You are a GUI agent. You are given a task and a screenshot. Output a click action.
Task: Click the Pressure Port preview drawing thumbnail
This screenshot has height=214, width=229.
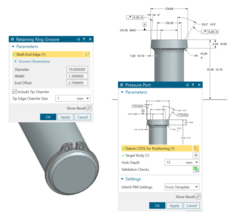pyautogui.click(x=161, y=122)
